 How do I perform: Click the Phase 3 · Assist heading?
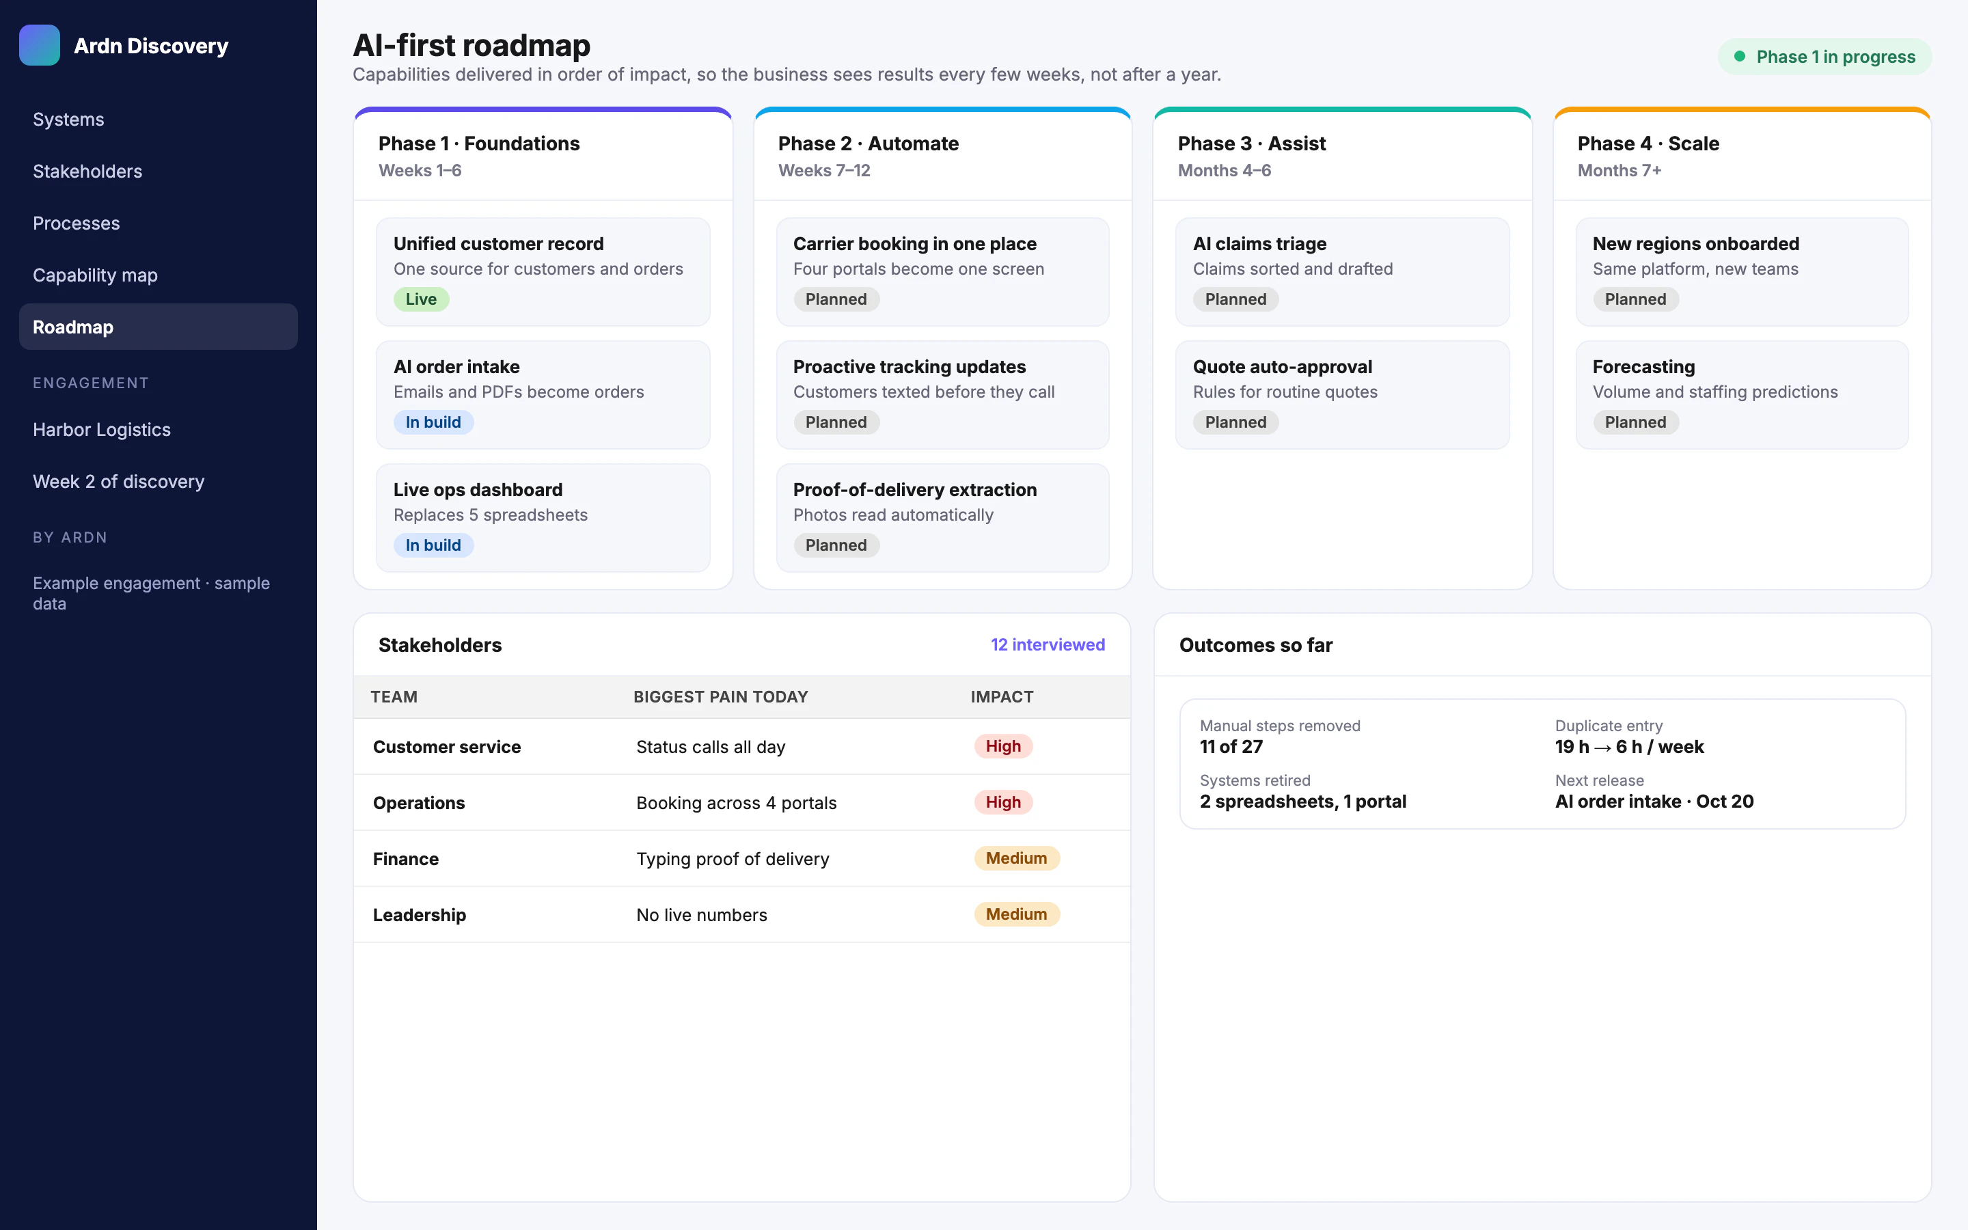(x=1252, y=144)
